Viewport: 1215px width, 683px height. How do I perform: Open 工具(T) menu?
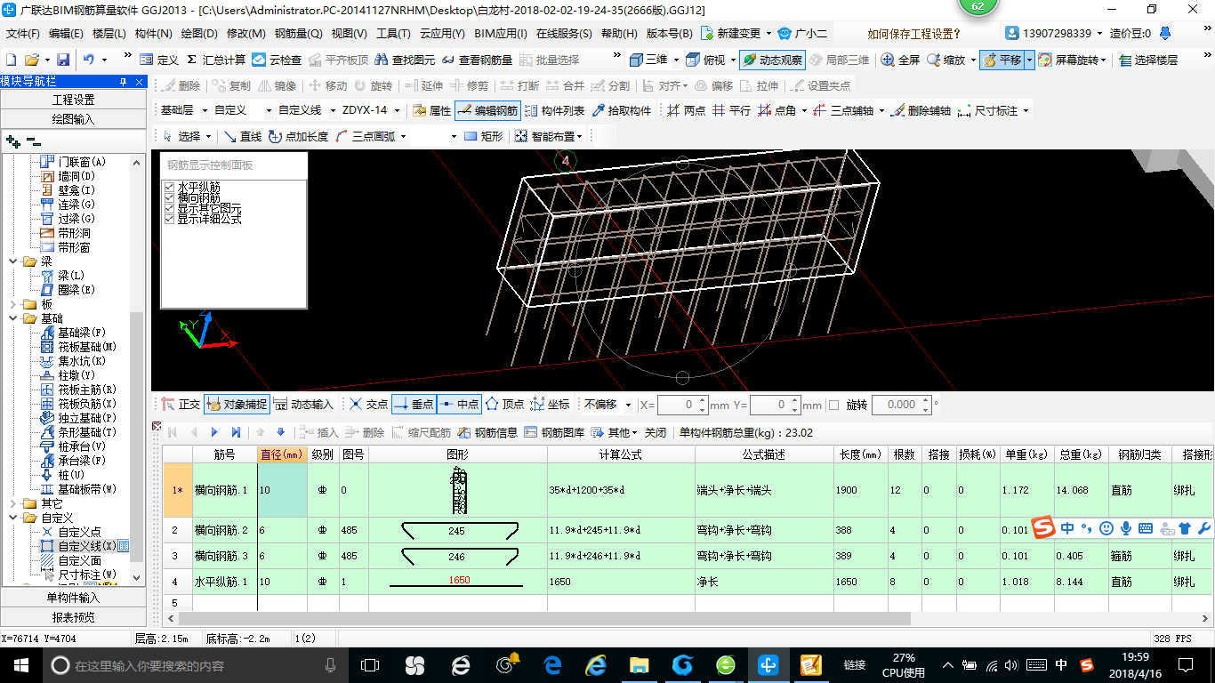(x=392, y=34)
